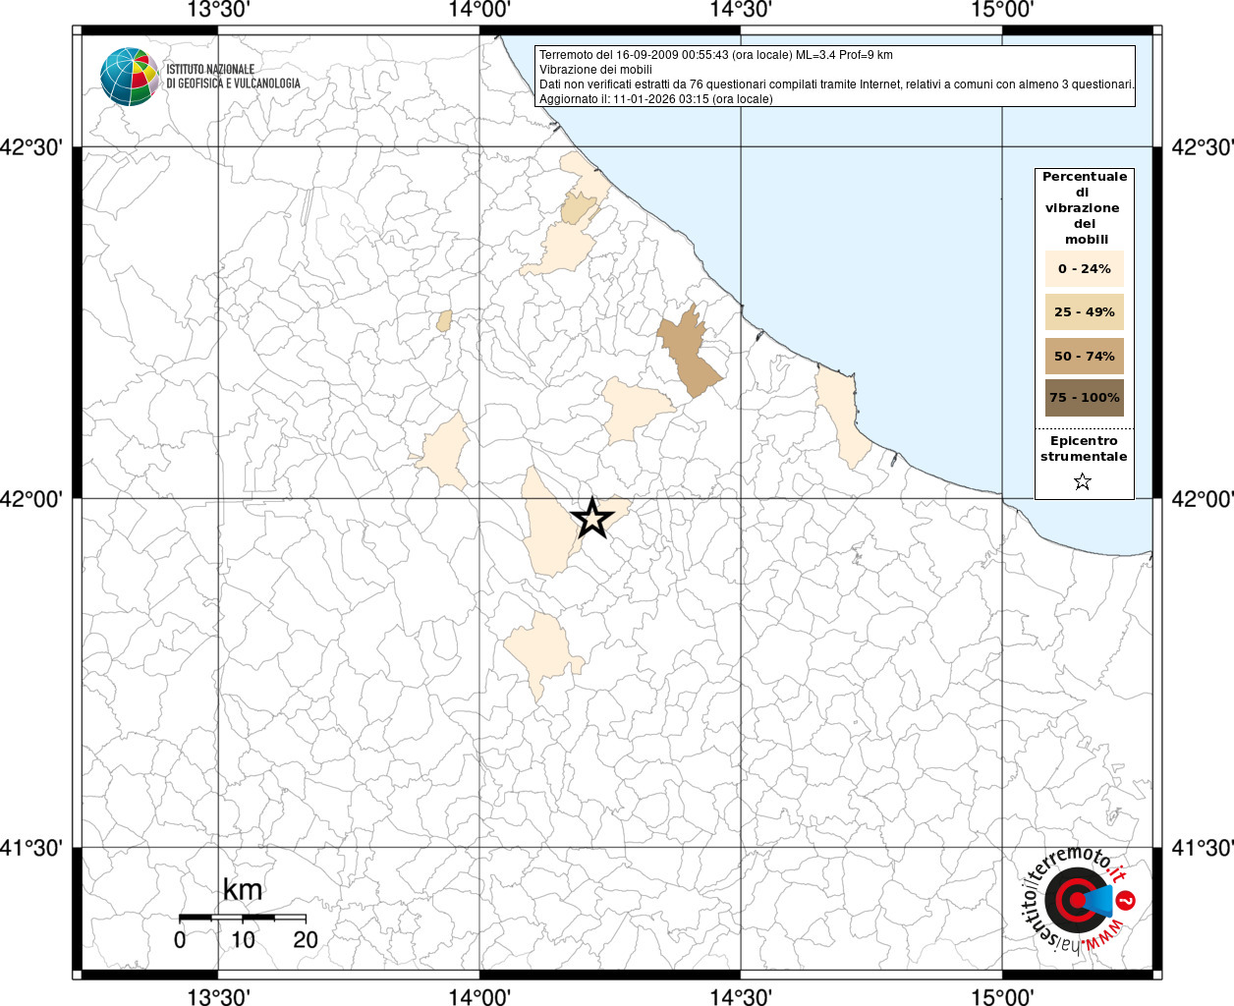Image resolution: width=1234 pixels, height=1006 pixels.
Task: Click the bottom 14°30' longitude label
Action: point(741,997)
